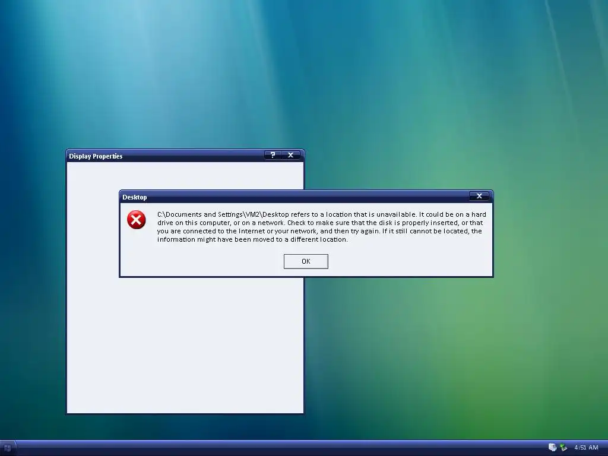Open the Start button on the taskbar
Viewport: 608px width, 456px height.
click(x=7, y=448)
